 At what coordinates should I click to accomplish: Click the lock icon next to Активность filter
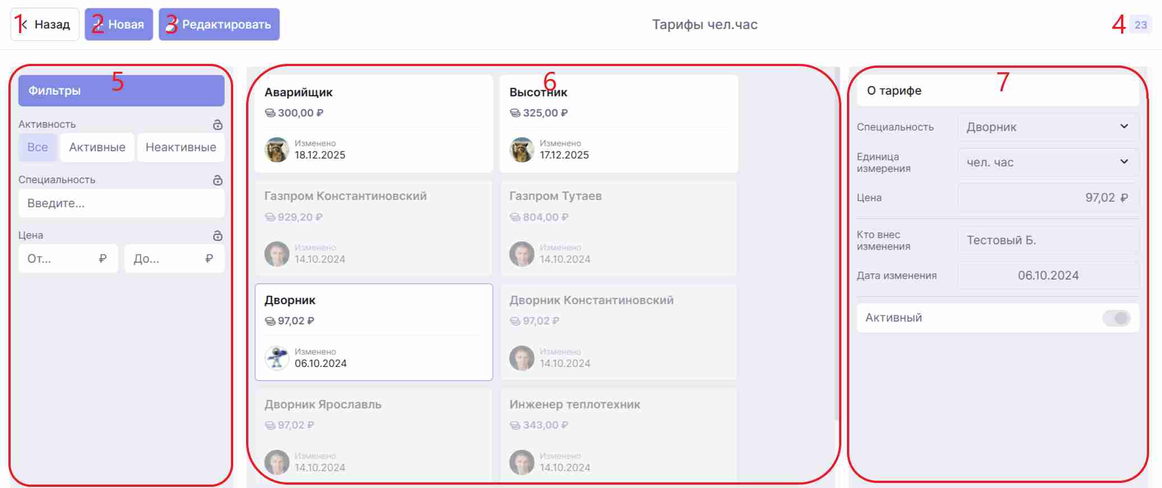pyautogui.click(x=218, y=124)
